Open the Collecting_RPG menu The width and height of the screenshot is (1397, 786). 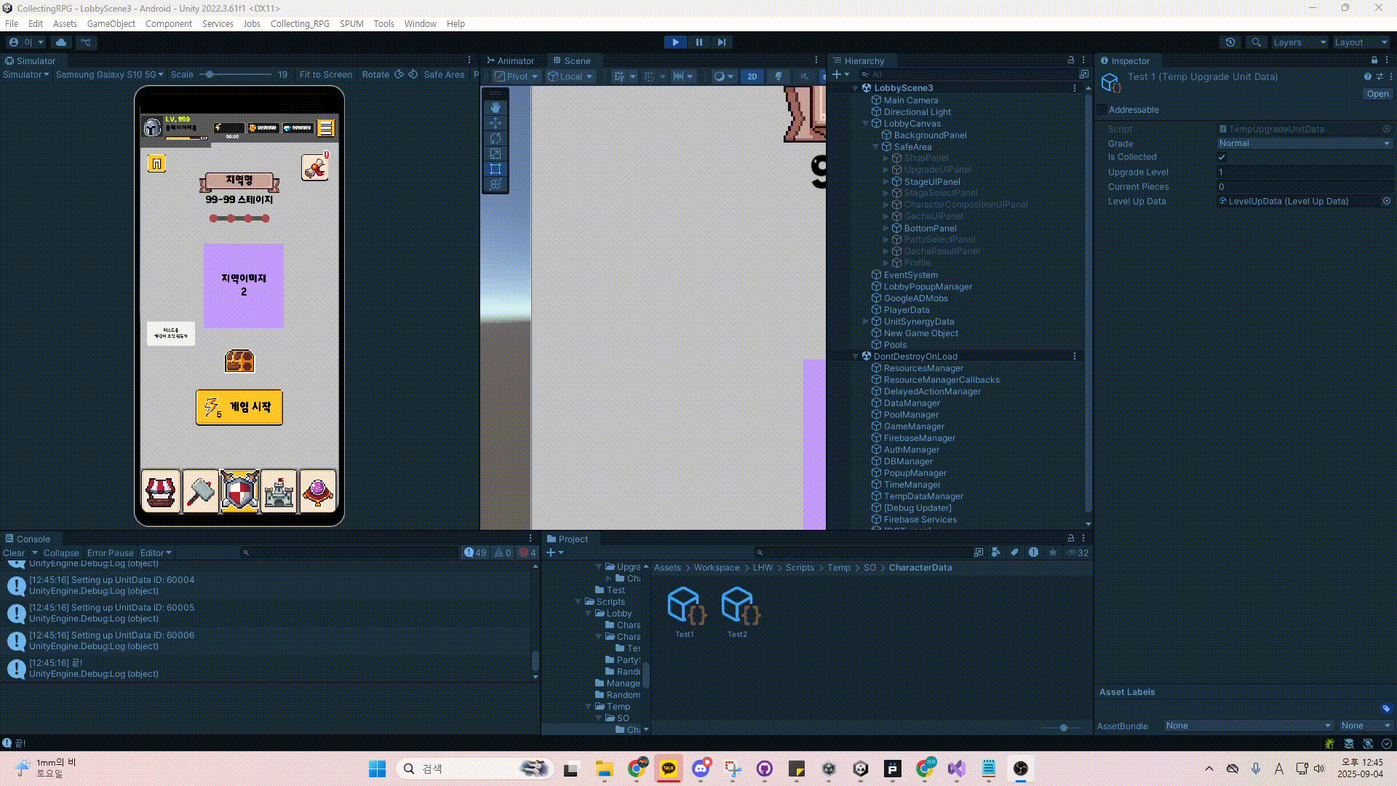click(300, 23)
